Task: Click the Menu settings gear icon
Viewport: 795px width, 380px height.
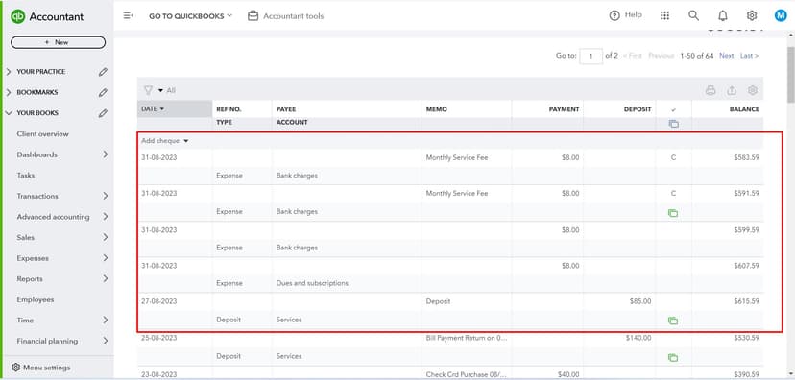Action: (15, 368)
